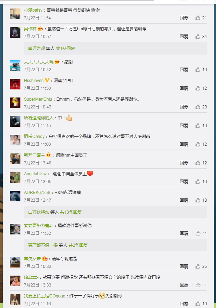Click the avatar of 大大大大大大嗝
216x308 pixels.
pyautogui.click(x=15, y=65)
